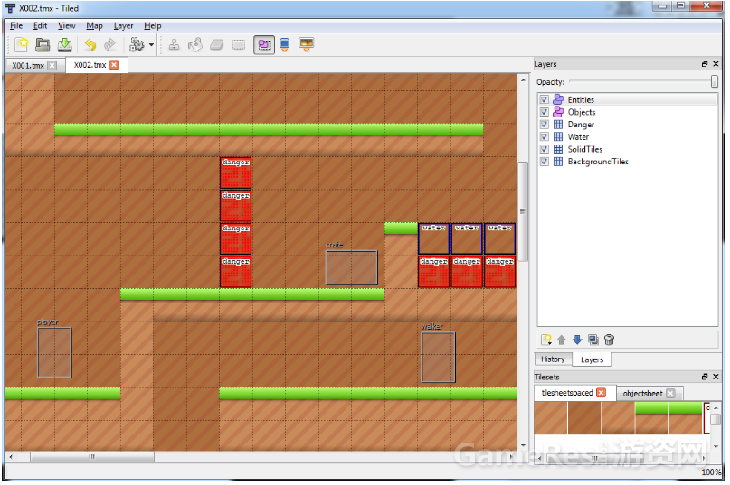The height and width of the screenshot is (485, 730).
Task: Open the Help menu
Action: pos(153,26)
